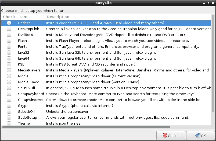Click 'Set windows to browser mode' description
The width and height of the screenshot is (216, 141).
point(124,100)
